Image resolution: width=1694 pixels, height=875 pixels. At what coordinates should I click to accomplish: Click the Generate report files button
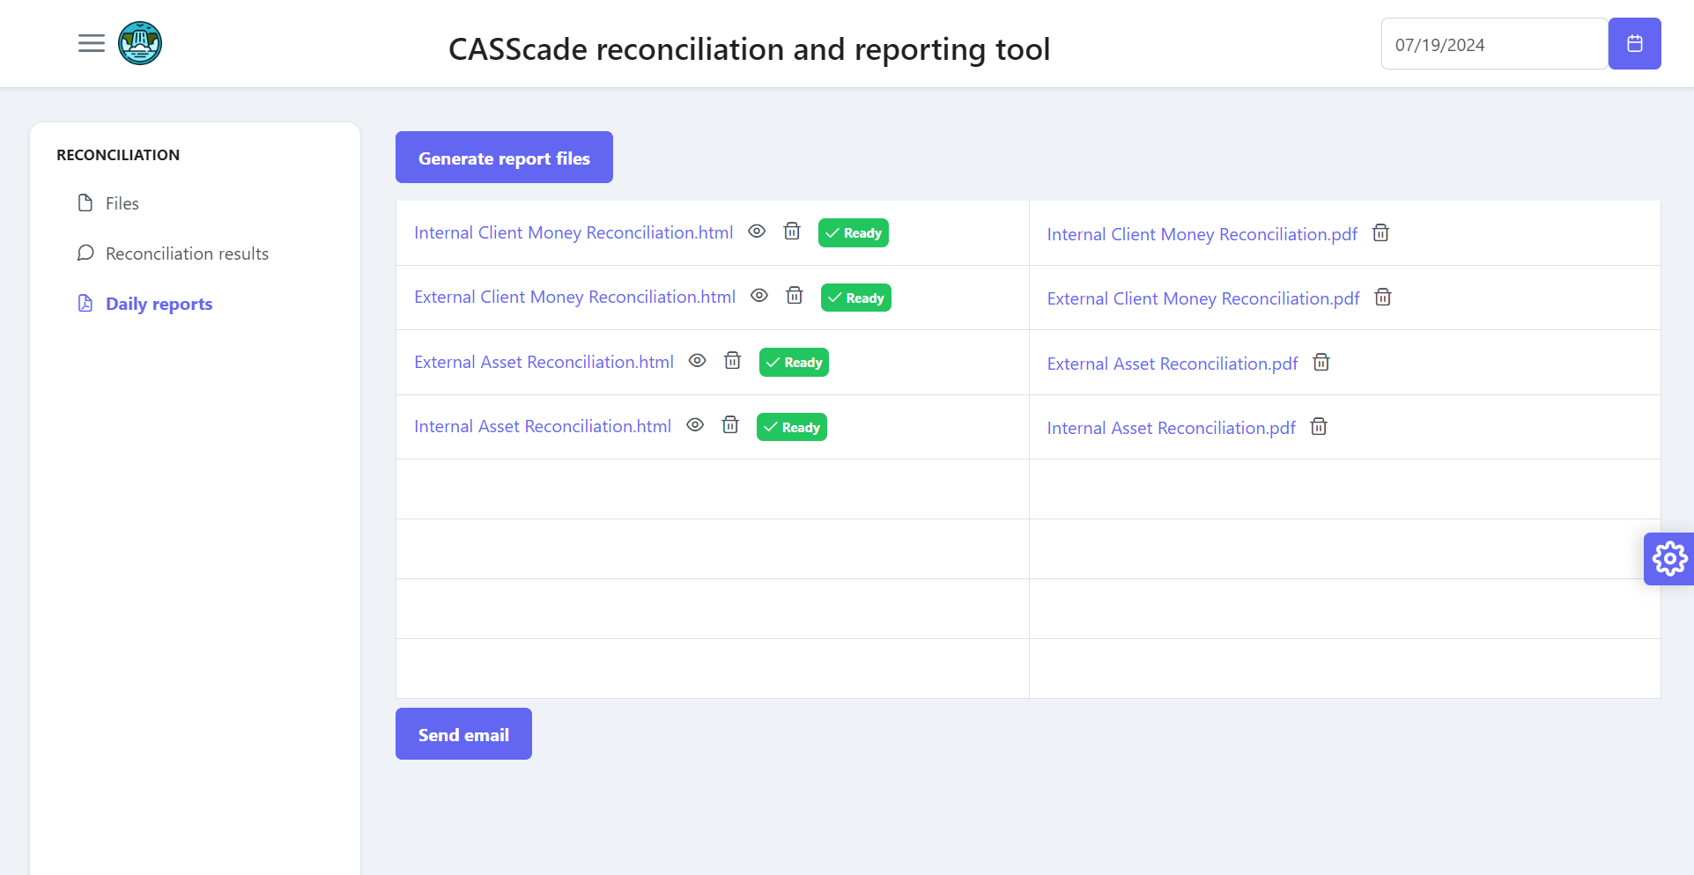pyautogui.click(x=504, y=158)
